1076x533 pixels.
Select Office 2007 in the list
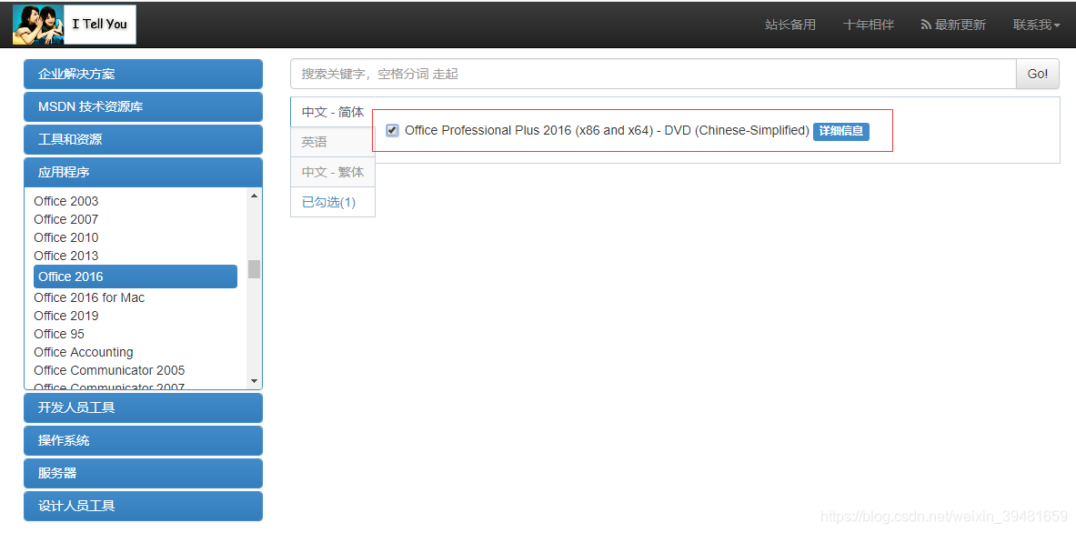(x=65, y=219)
